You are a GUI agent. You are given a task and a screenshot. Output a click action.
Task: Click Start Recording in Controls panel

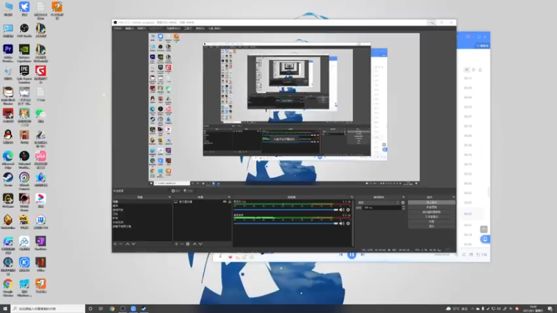pos(432,207)
